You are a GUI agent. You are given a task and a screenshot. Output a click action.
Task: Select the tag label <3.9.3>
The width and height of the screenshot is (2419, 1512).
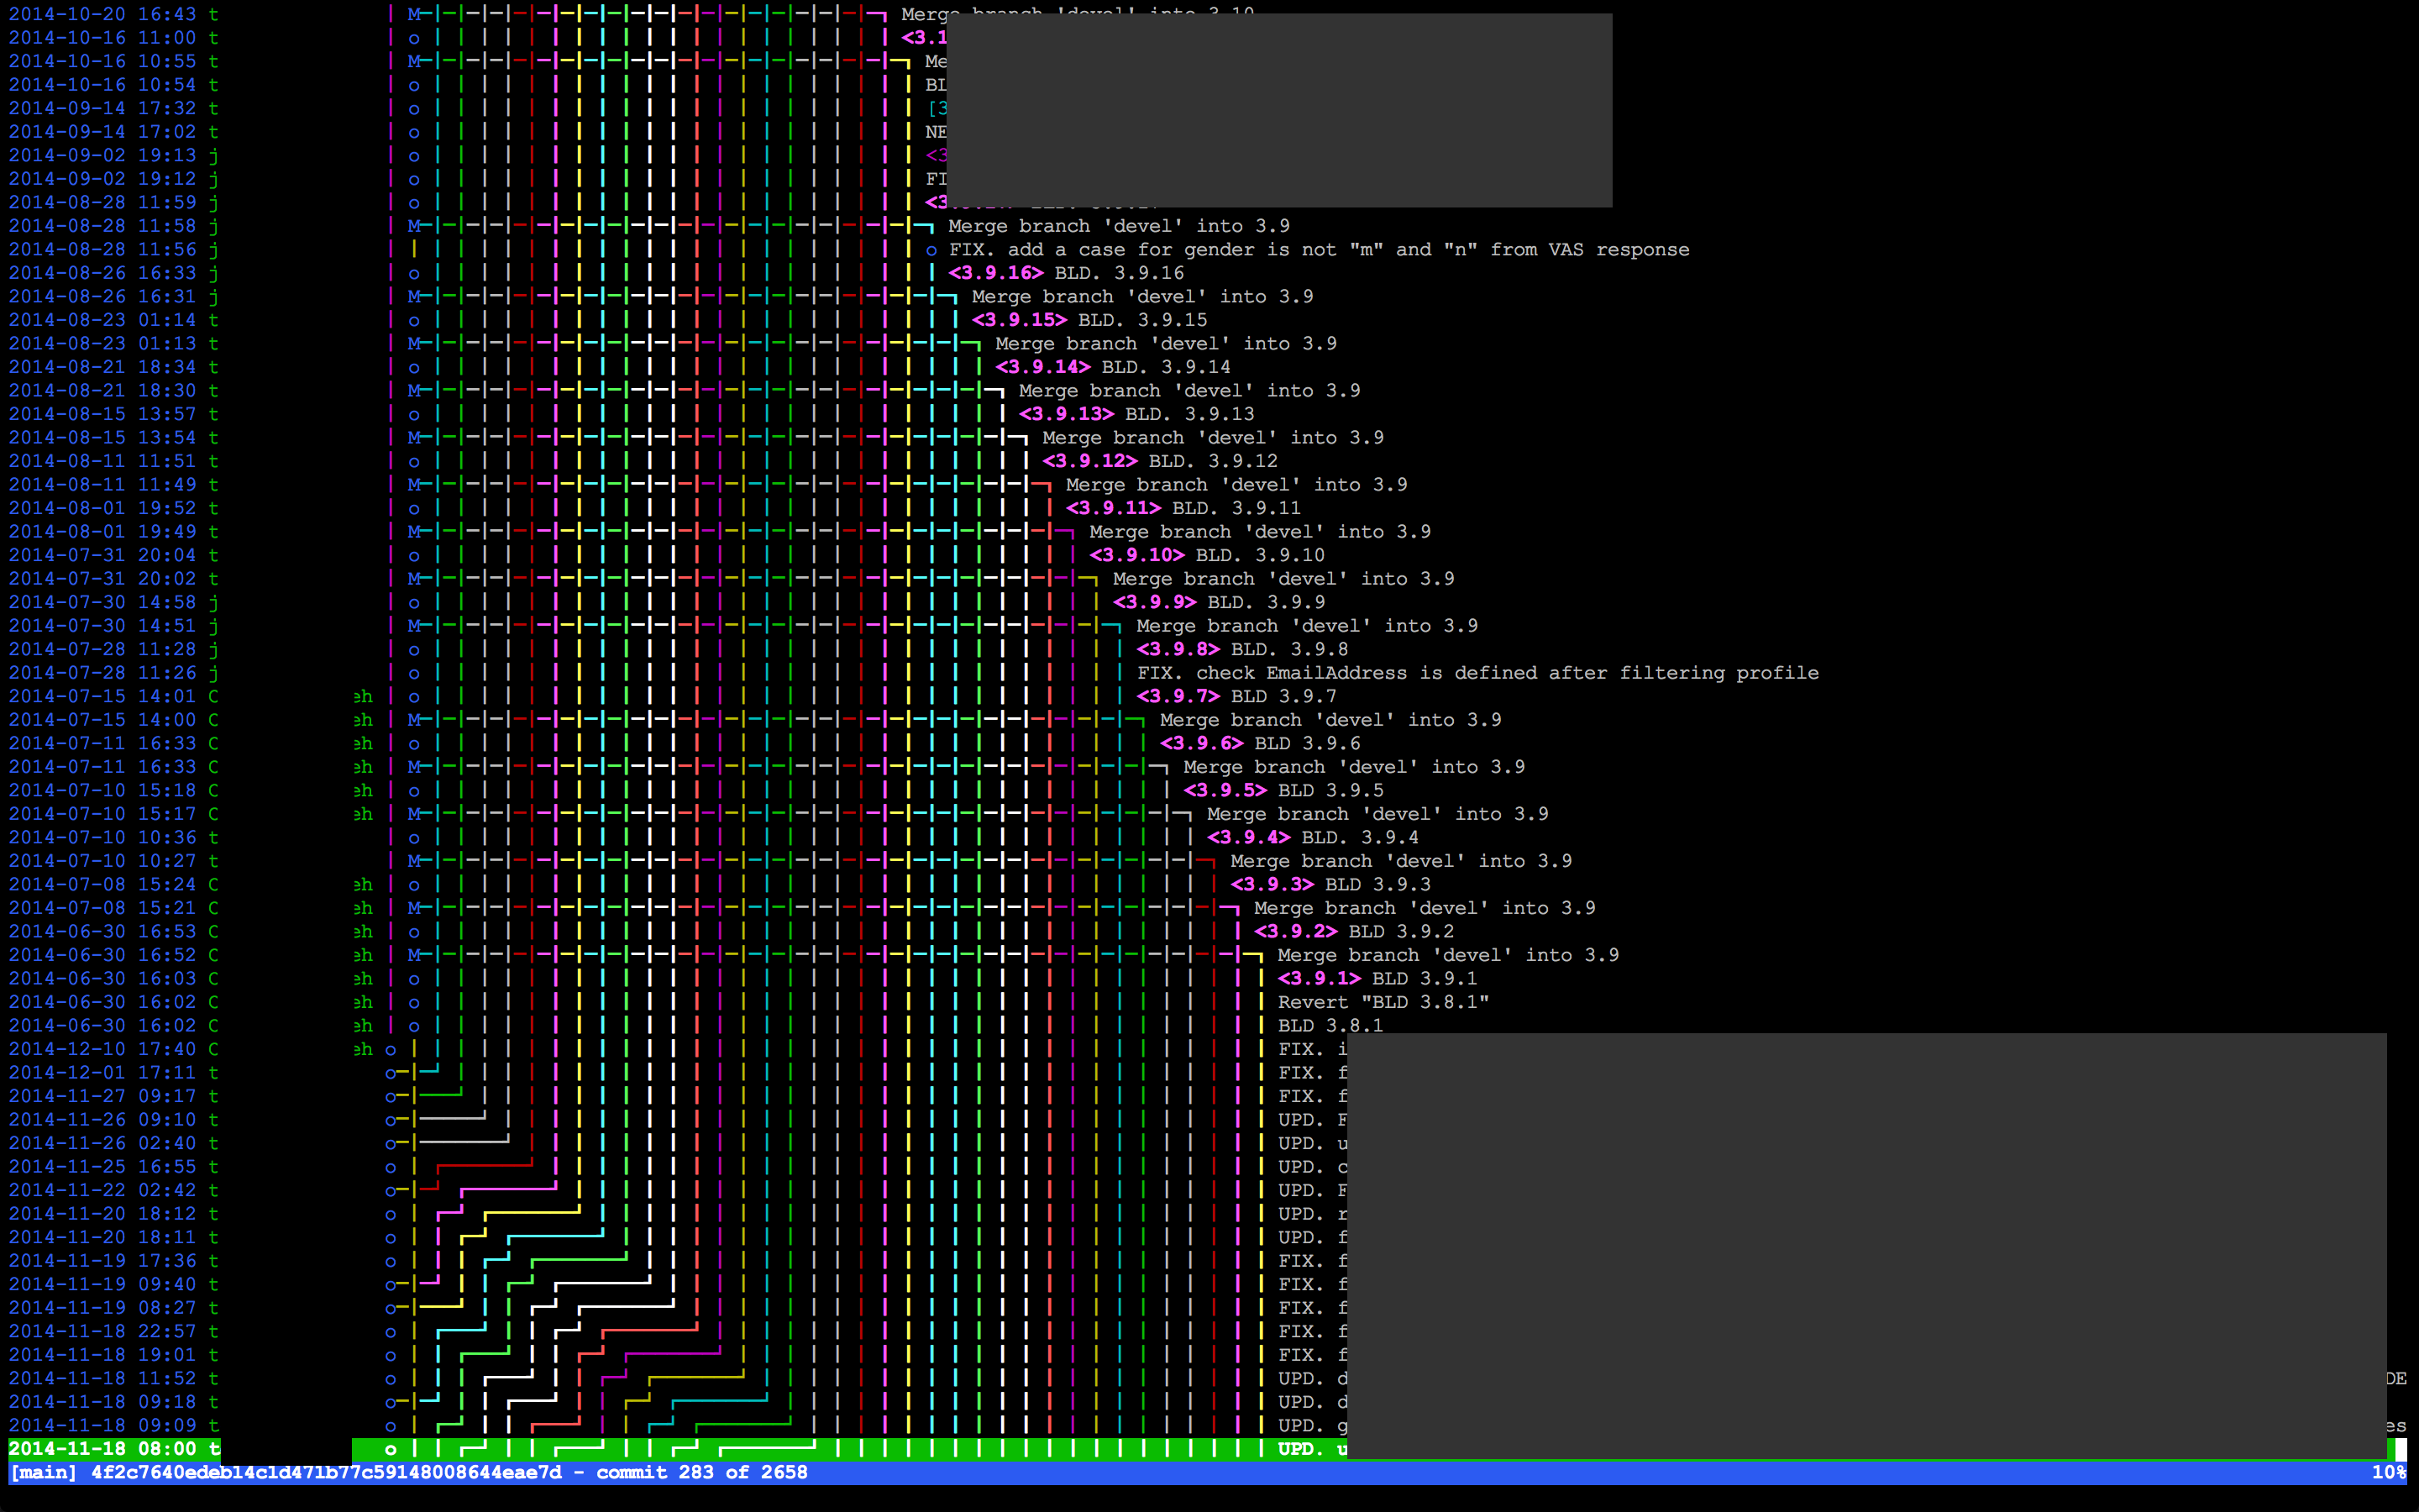tap(1272, 884)
